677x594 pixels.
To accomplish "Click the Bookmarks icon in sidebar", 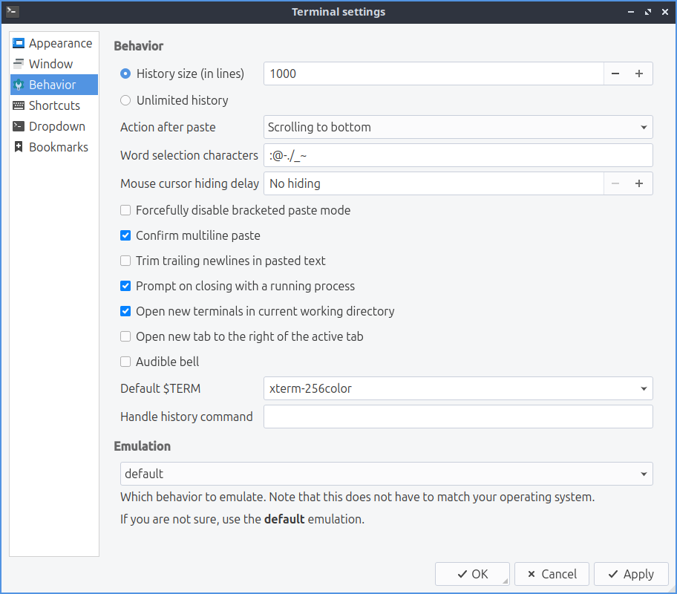I will [19, 147].
